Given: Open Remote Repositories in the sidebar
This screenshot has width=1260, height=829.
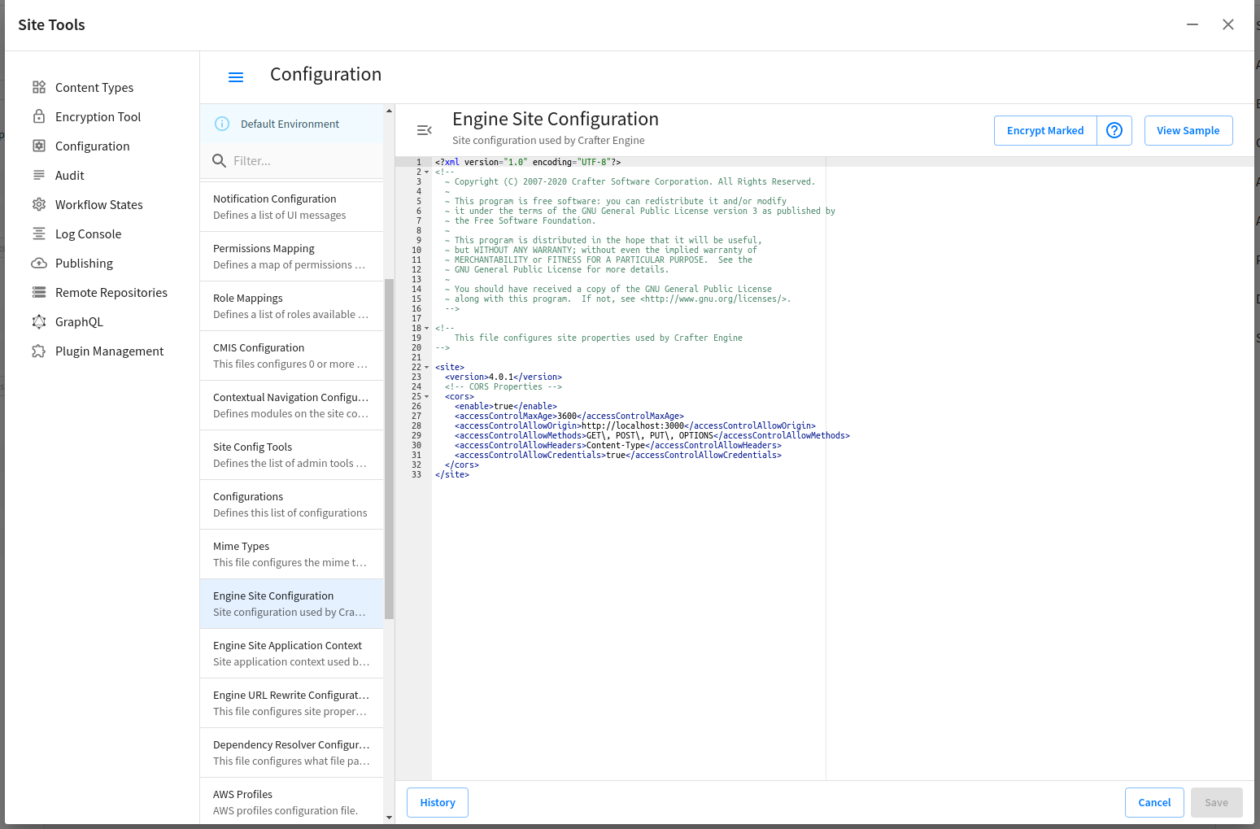Looking at the screenshot, I should click(x=111, y=292).
